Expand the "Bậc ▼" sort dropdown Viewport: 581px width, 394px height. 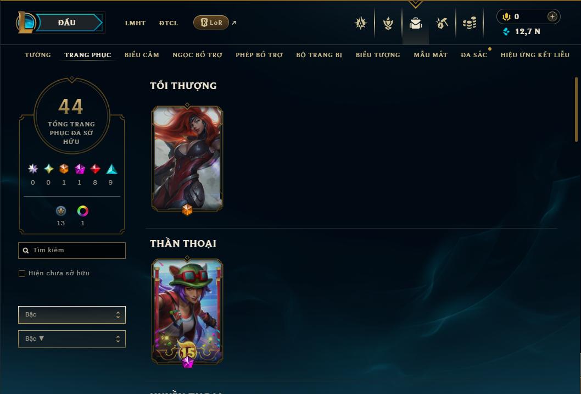coord(72,338)
